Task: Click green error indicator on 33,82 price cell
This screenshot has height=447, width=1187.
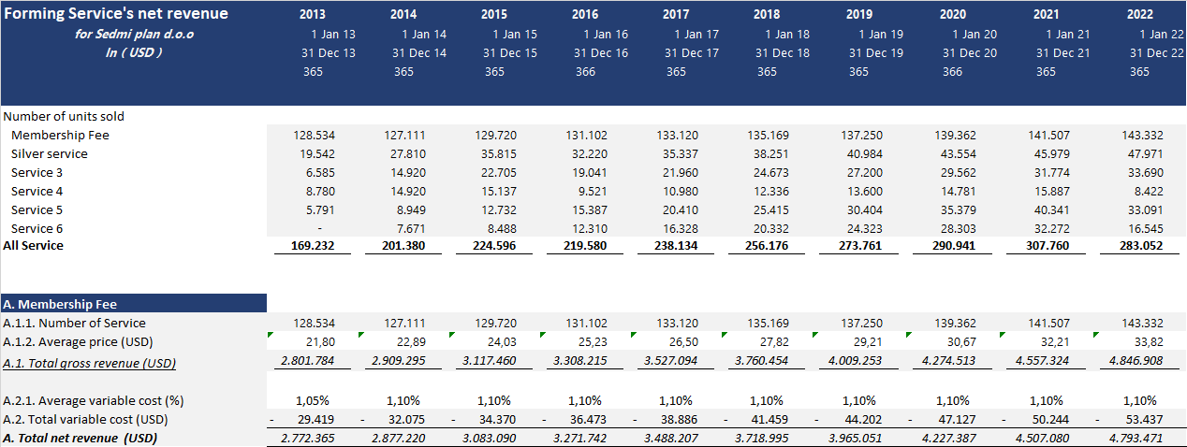Action: [1089, 334]
